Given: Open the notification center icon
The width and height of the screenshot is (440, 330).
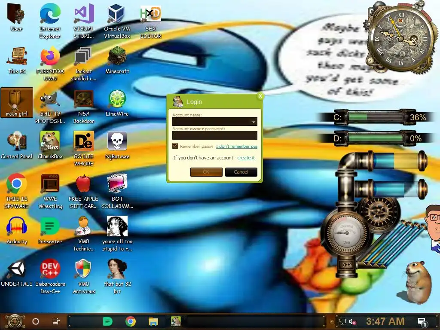Looking at the screenshot, I should (x=422, y=322).
